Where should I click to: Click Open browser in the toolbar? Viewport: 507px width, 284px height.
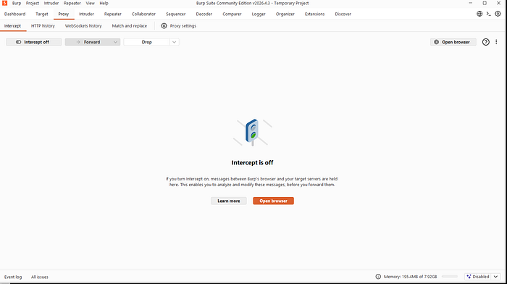pos(453,42)
